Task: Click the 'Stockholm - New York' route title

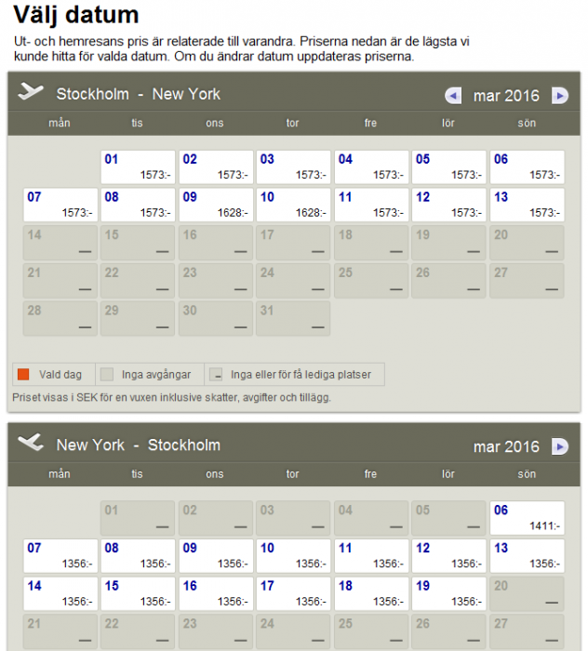Action: pos(139,94)
